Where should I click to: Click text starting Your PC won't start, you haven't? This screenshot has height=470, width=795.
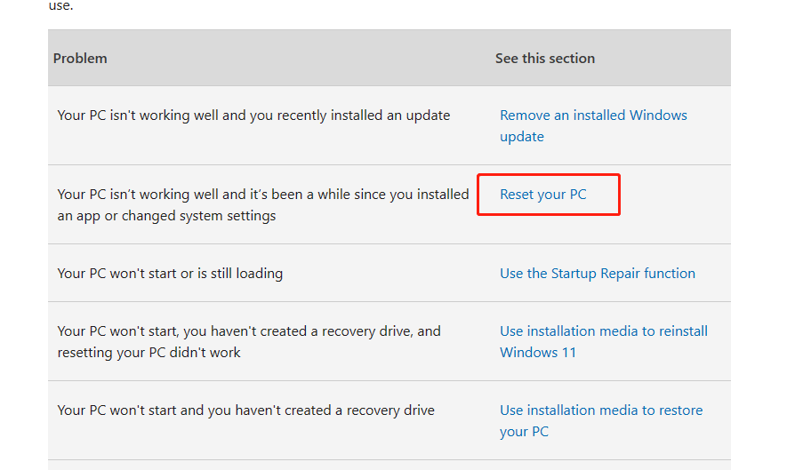249,342
